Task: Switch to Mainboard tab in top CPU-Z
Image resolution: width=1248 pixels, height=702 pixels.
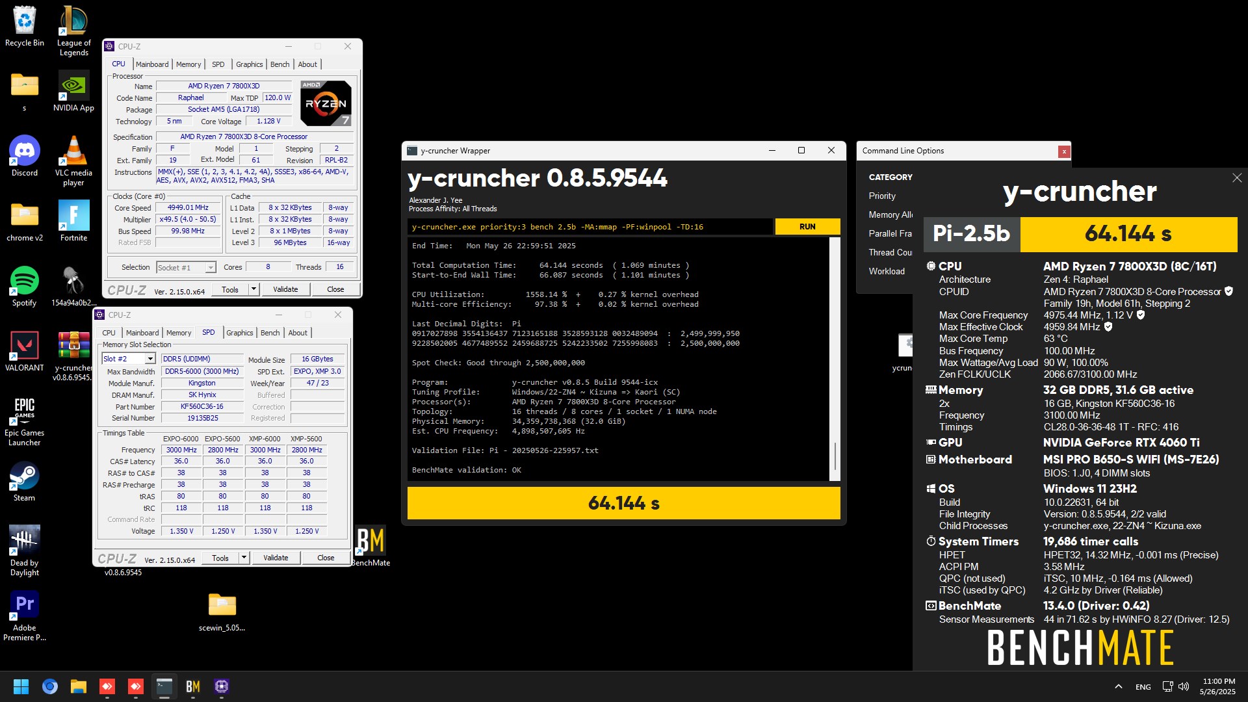Action: pyautogui.click(x=152, y=64)
